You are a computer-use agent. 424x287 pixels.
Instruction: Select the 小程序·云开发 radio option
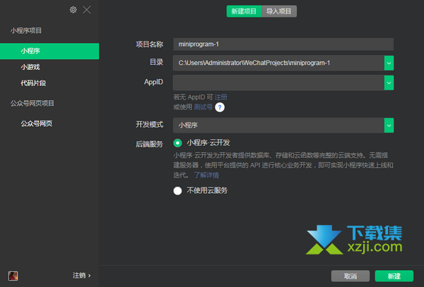pos(177,143)
